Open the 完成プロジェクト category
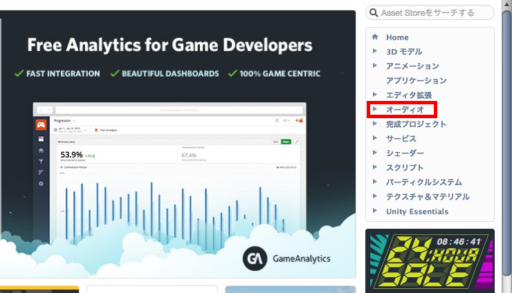 point(416,124)
